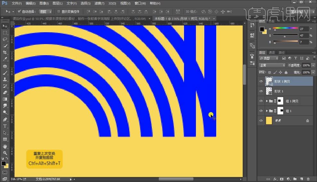Click the H value field
Screen dimensions: 317x182
pyautogui.click(x=304, y=29)
